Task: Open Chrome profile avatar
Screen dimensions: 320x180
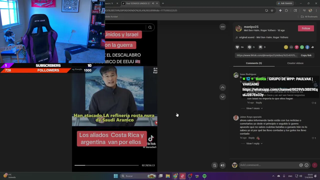Action: 310,10
